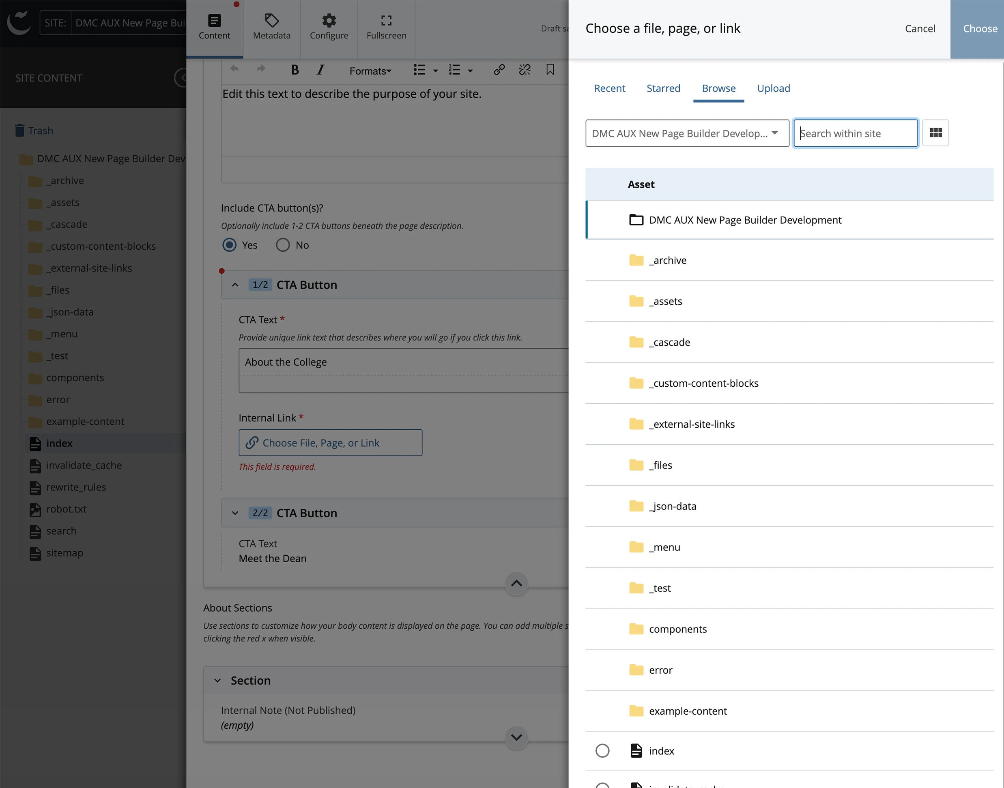This screenshot has width=1004, height=788.
Task: Switch to the Upload tab
Action: pos(773,88)
